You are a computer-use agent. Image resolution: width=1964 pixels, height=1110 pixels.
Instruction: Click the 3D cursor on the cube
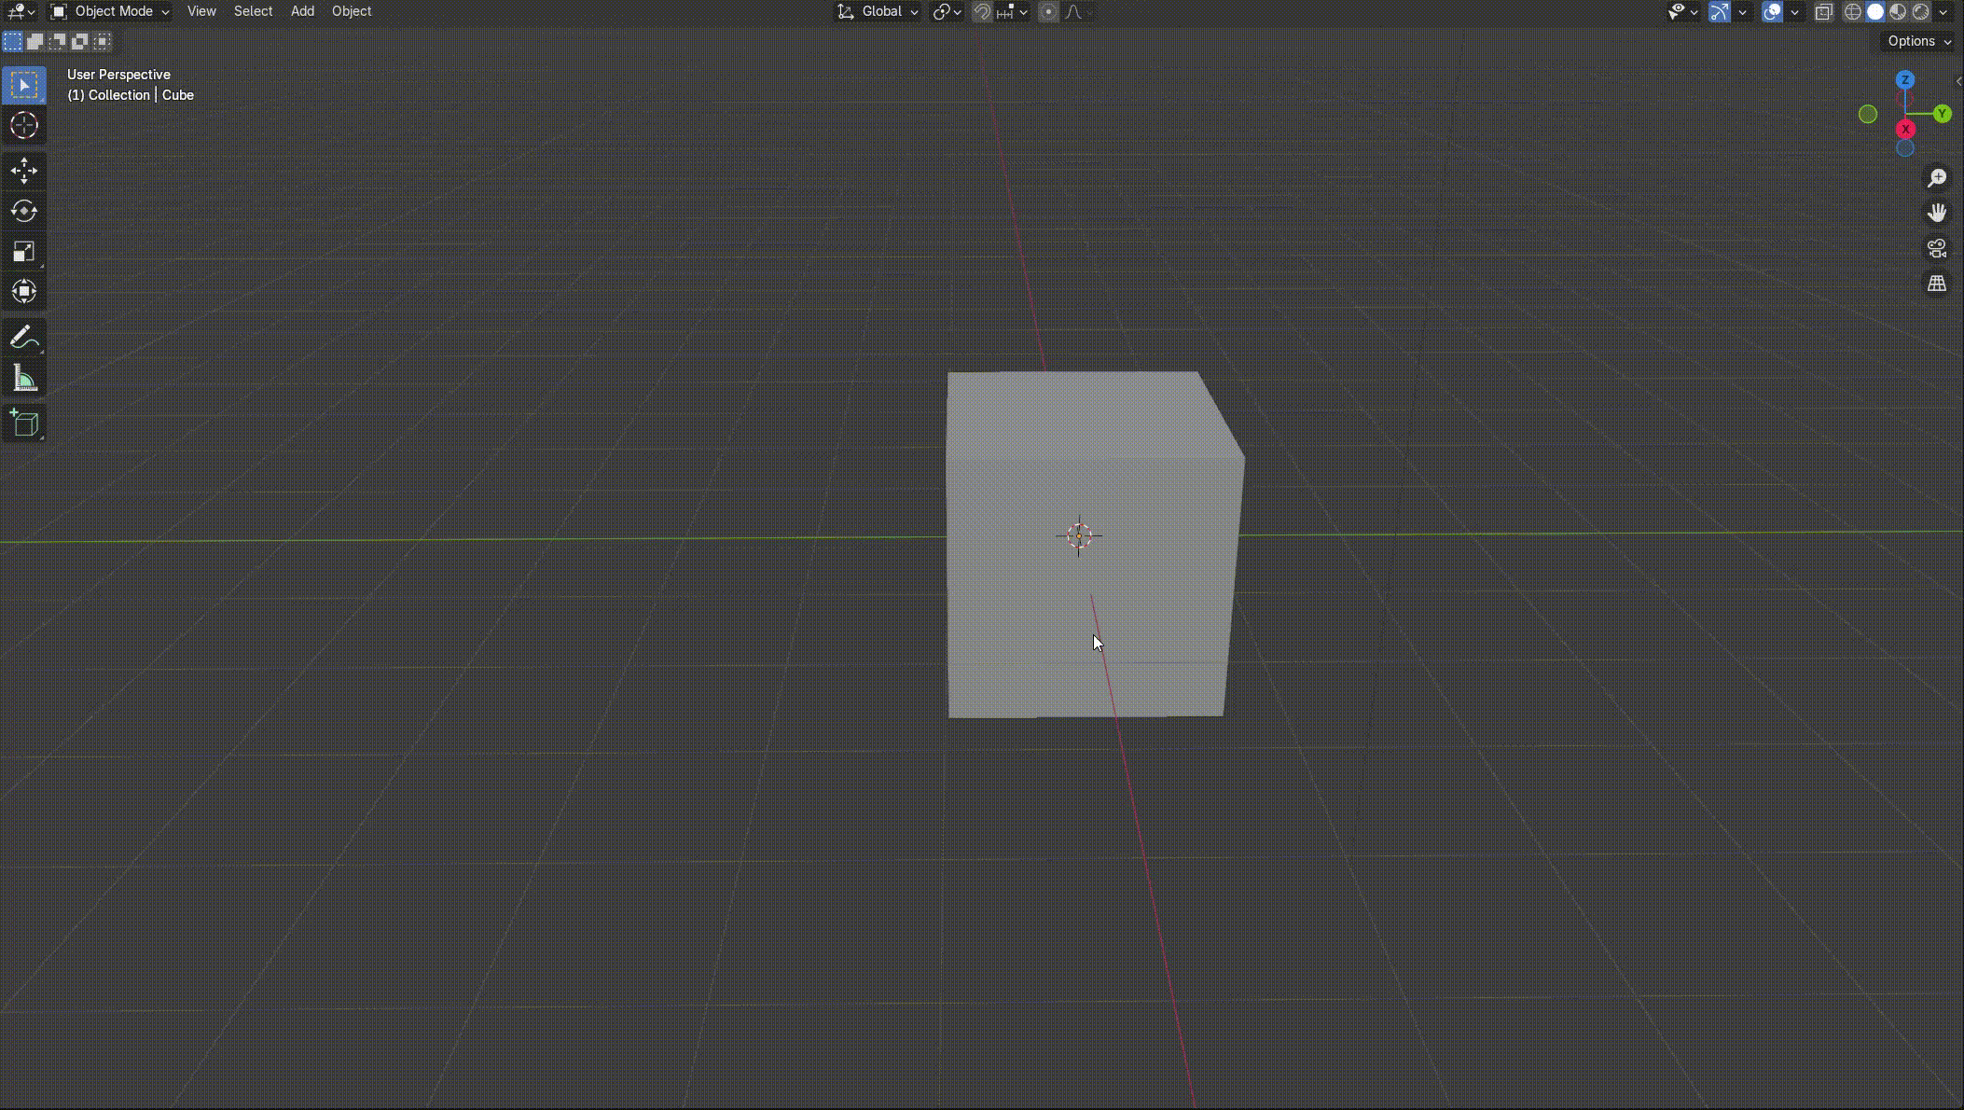pos(1079,535)
